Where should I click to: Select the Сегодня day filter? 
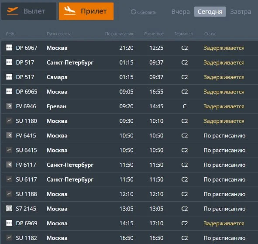pos(210,12)
